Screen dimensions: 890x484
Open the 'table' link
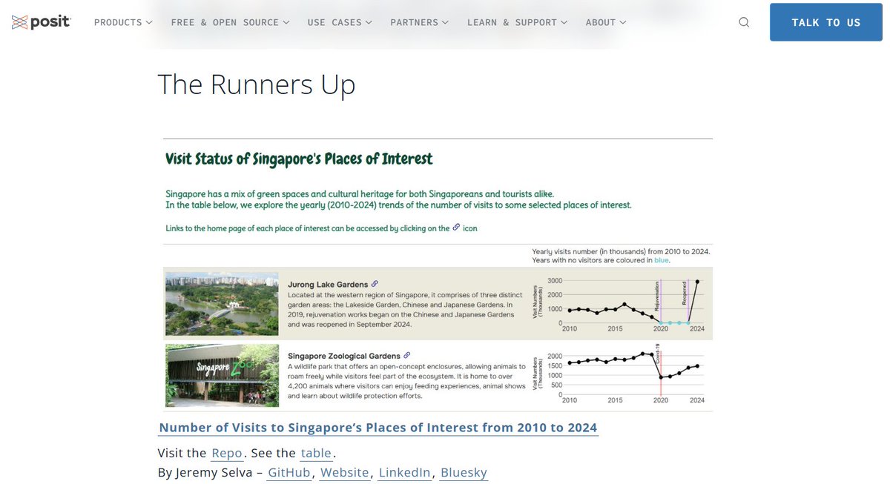[x=317, y=453]
